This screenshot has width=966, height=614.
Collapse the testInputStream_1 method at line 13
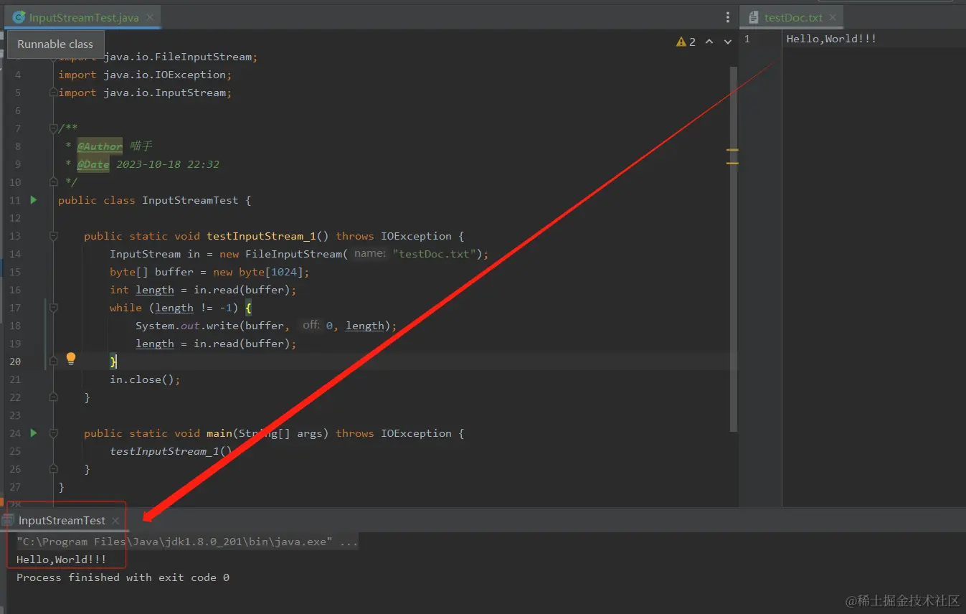[x=53, y=236]
